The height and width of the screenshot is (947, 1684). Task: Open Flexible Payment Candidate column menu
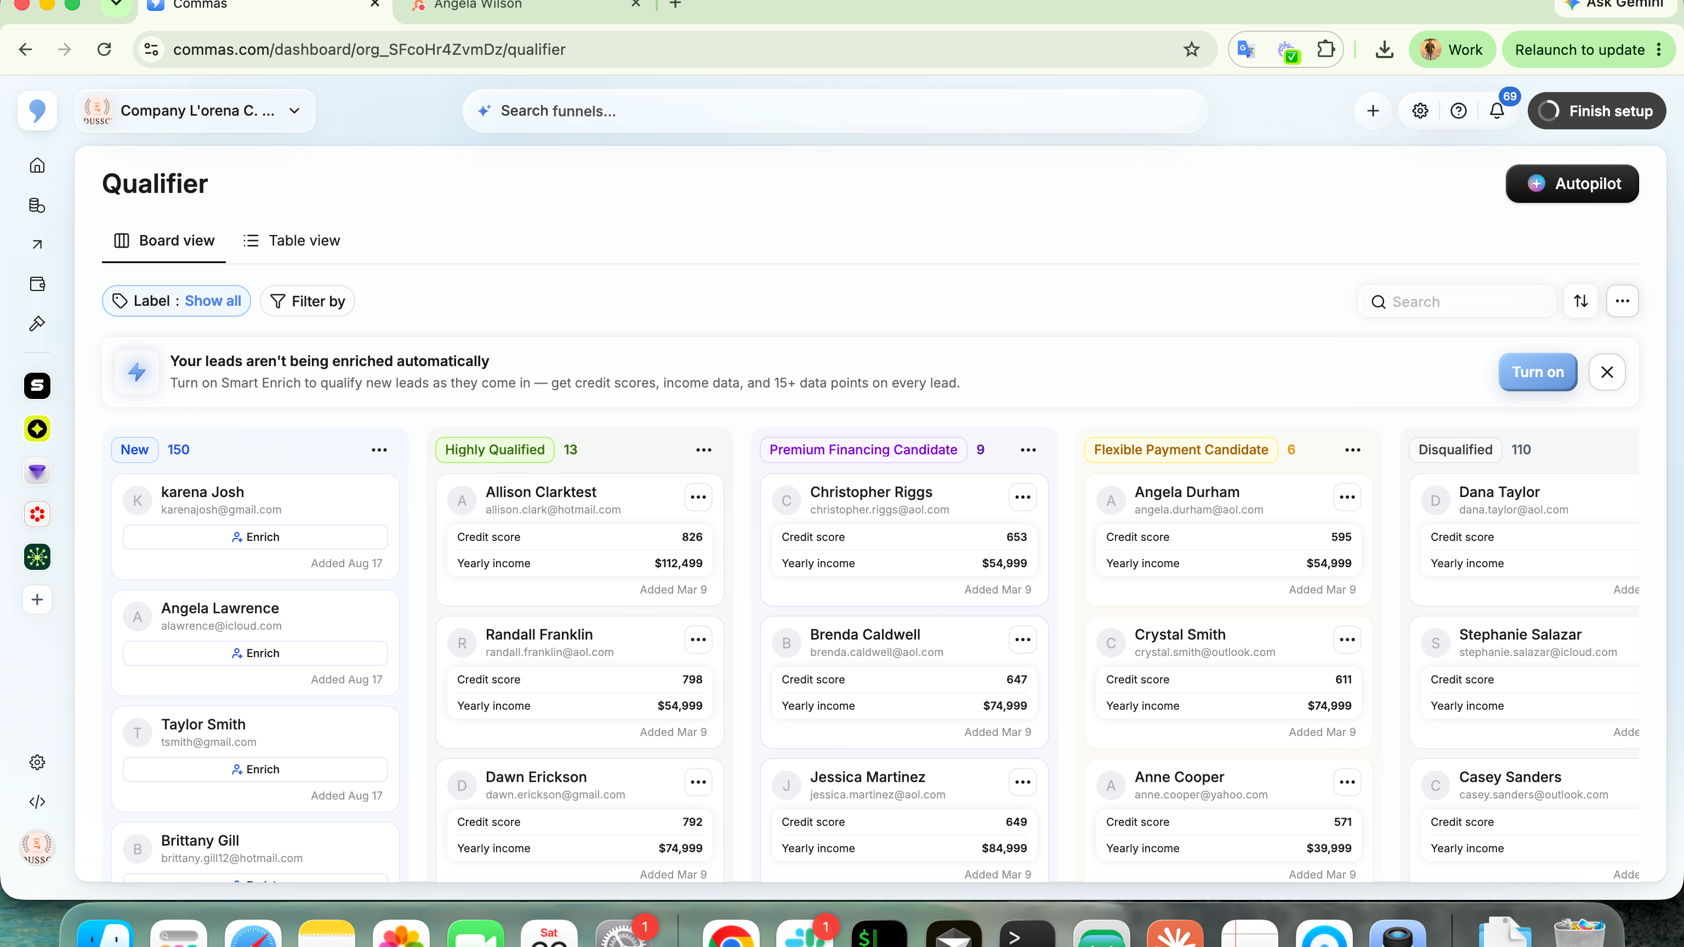pos(1352,449)
